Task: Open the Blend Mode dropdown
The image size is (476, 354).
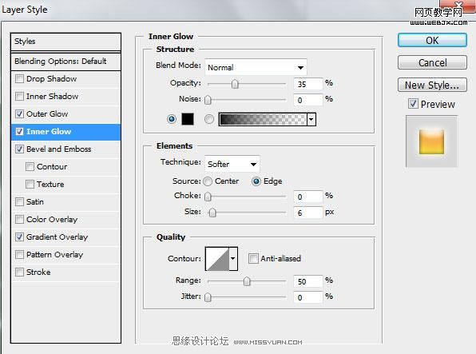Action: tap(256, 67)
